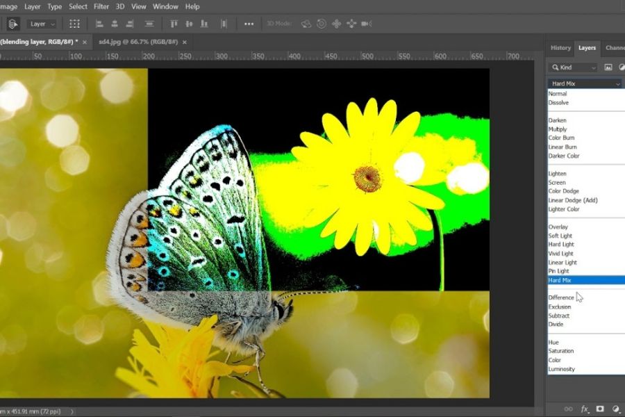The width and height of the screenshot is (625, 417).
Task: Toggle Show Transform Controls icon
Action: [74, 24]
